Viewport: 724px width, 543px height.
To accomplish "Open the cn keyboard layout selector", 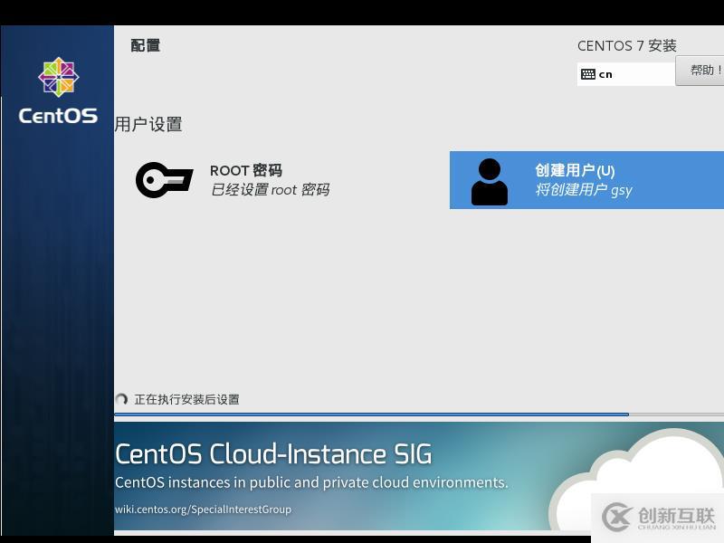I will coord(624,73).
